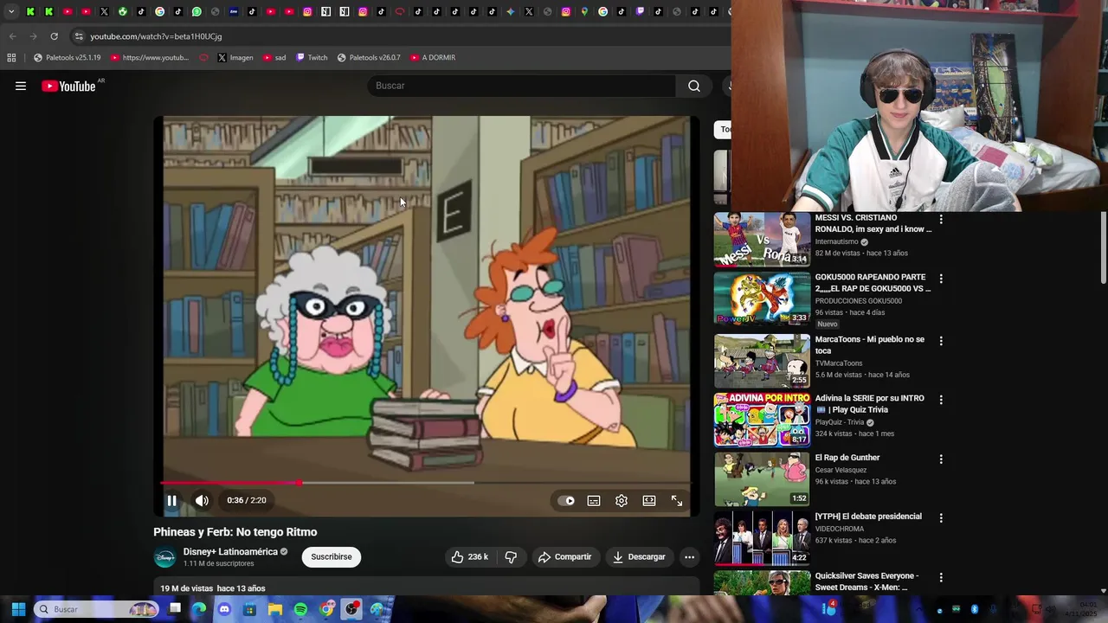Seek on the red video progress bar

point(426,483)
